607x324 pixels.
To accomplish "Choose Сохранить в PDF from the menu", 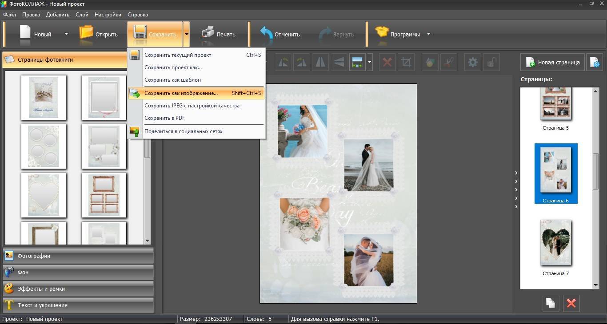I will pos(164,118).
